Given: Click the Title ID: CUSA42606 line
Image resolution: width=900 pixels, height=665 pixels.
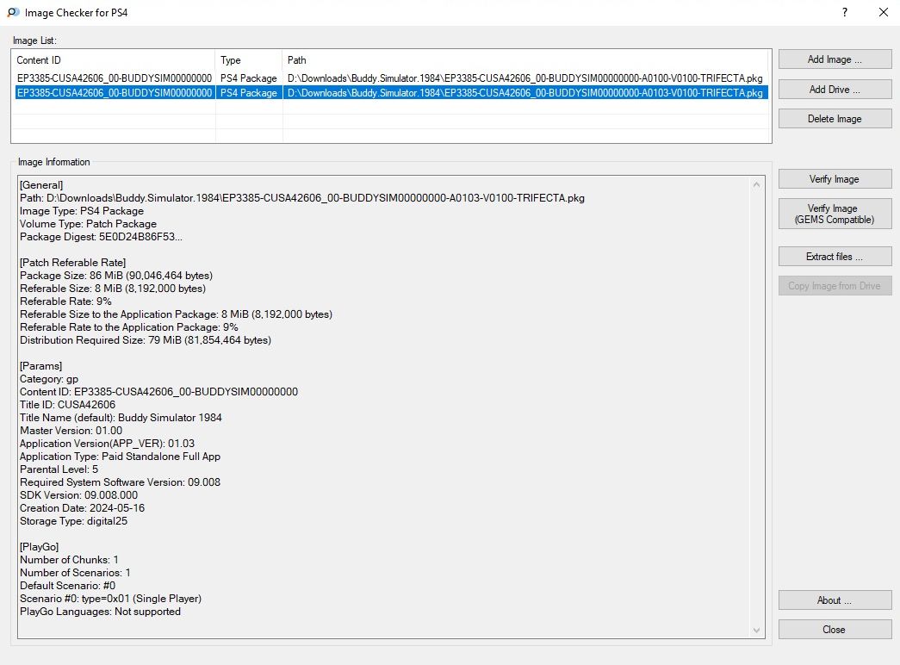Looking at the screenshot, I should click(68, 404).
